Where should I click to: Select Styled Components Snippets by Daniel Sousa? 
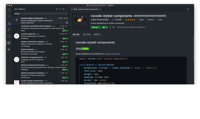coord(41,75)
